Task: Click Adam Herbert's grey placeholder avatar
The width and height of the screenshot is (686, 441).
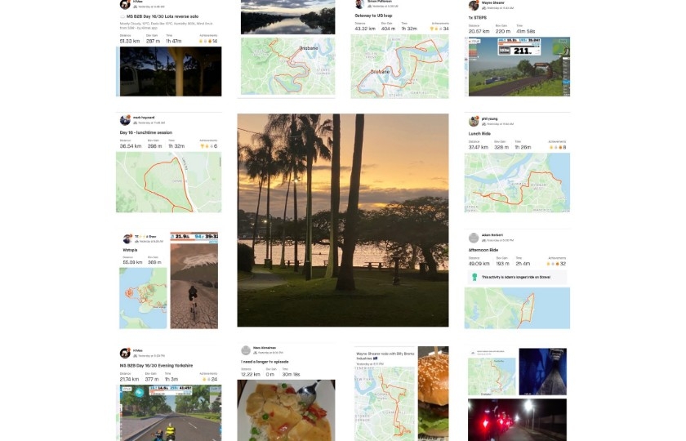Action: click(474, 238)
